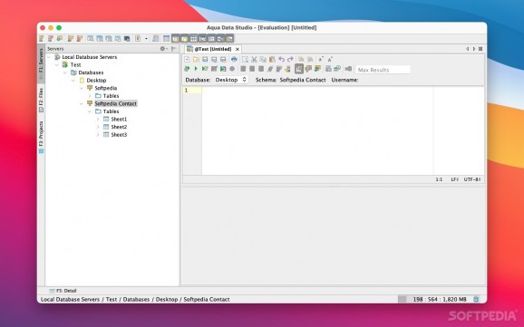
Task: Click the dark window icon in main toolbar
Action: 127,38
